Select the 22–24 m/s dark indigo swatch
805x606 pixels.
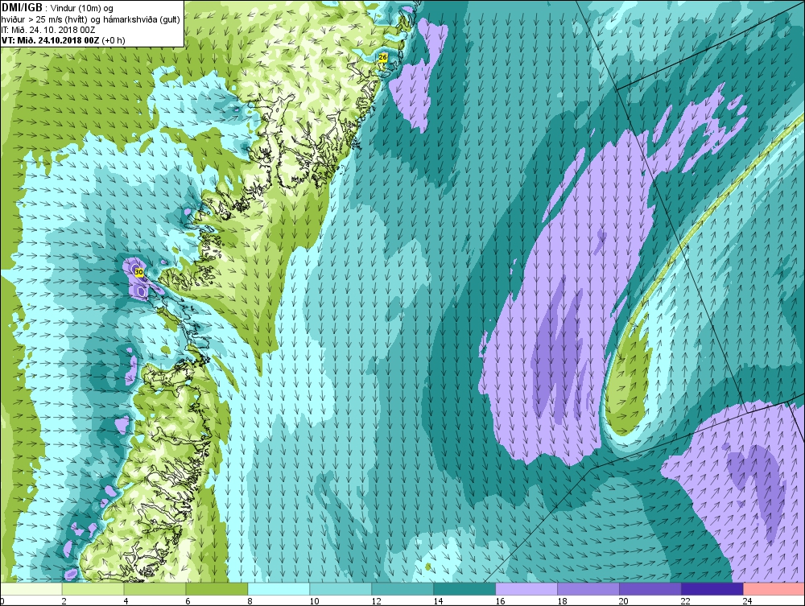712,589
